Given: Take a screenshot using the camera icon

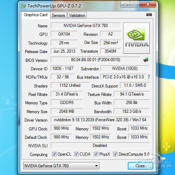Looking at the screenshot, I should (149, 15).
